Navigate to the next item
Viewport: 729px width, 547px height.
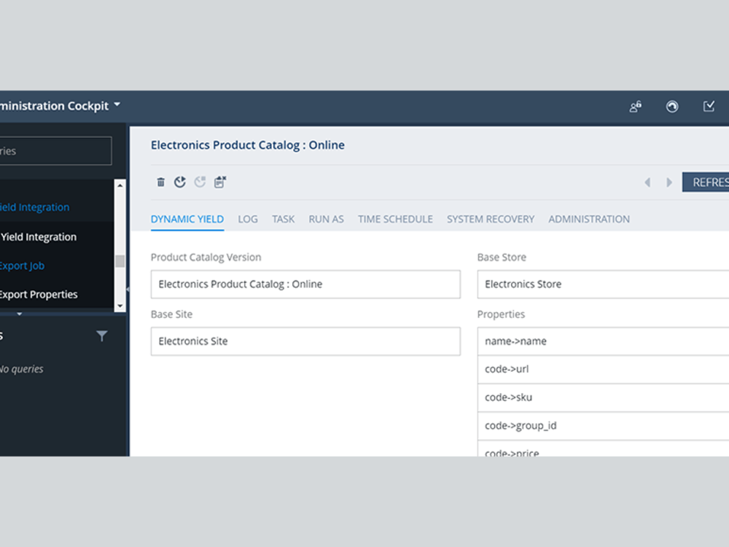(x=669, y=182)
